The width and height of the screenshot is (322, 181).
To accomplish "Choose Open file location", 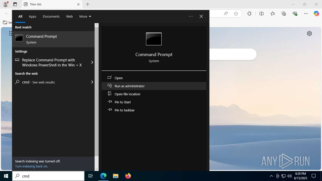I will click(x=154, y=94).
